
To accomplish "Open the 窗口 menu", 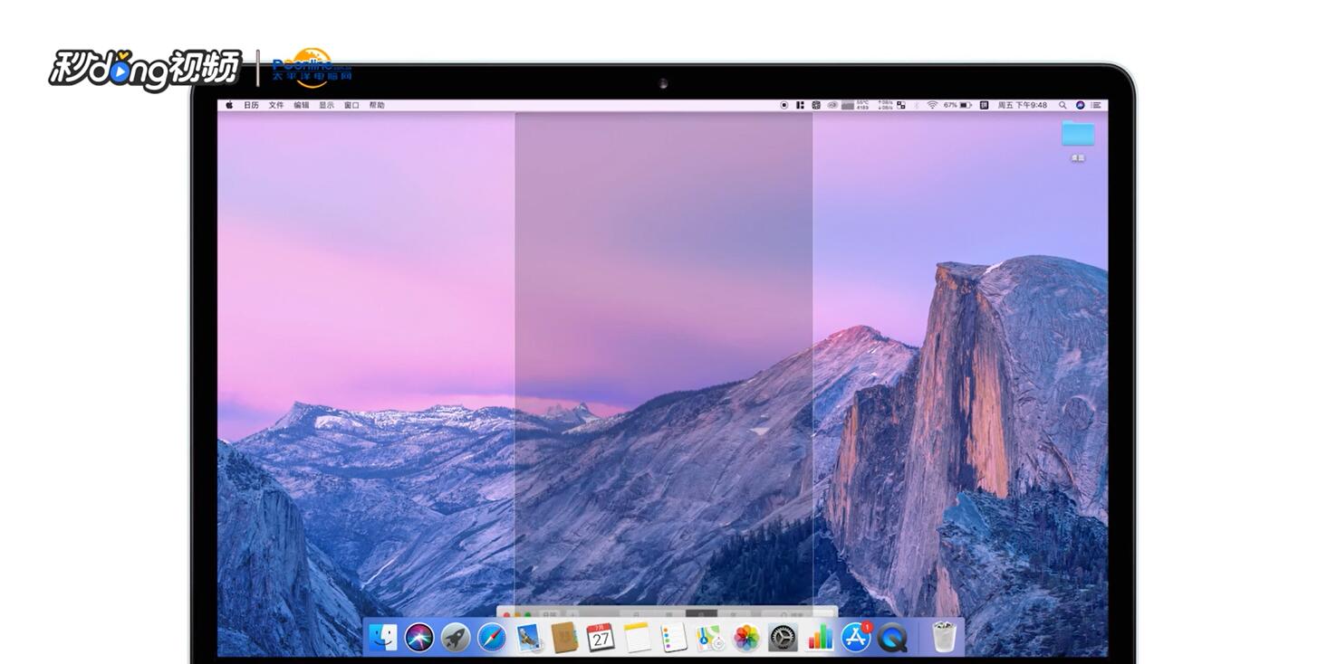I will (351, 105).
